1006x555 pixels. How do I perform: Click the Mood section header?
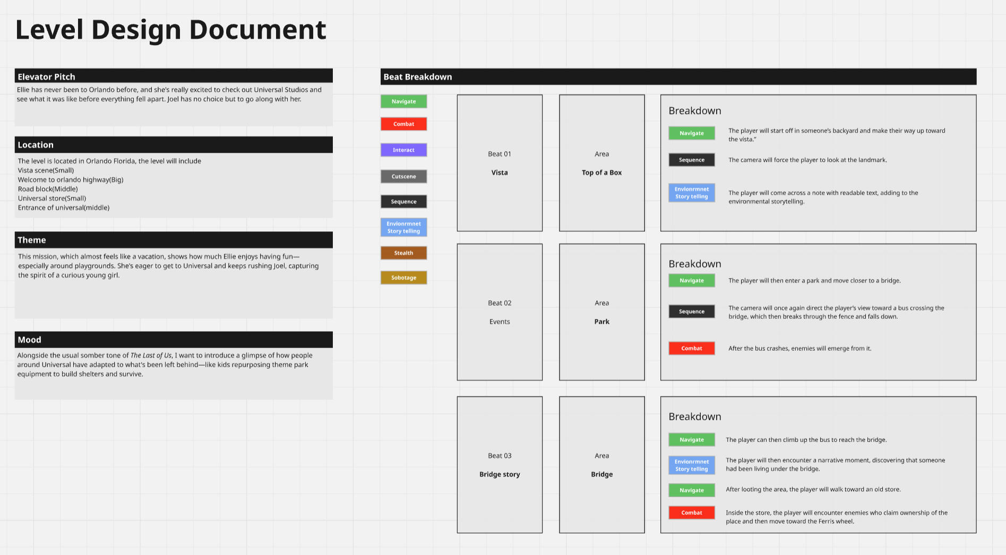[x=174, y=340]
